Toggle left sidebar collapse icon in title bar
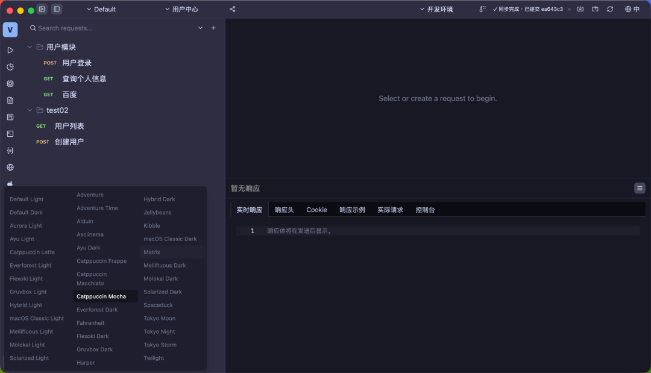 pyautogui.click(x=42, y=9)
